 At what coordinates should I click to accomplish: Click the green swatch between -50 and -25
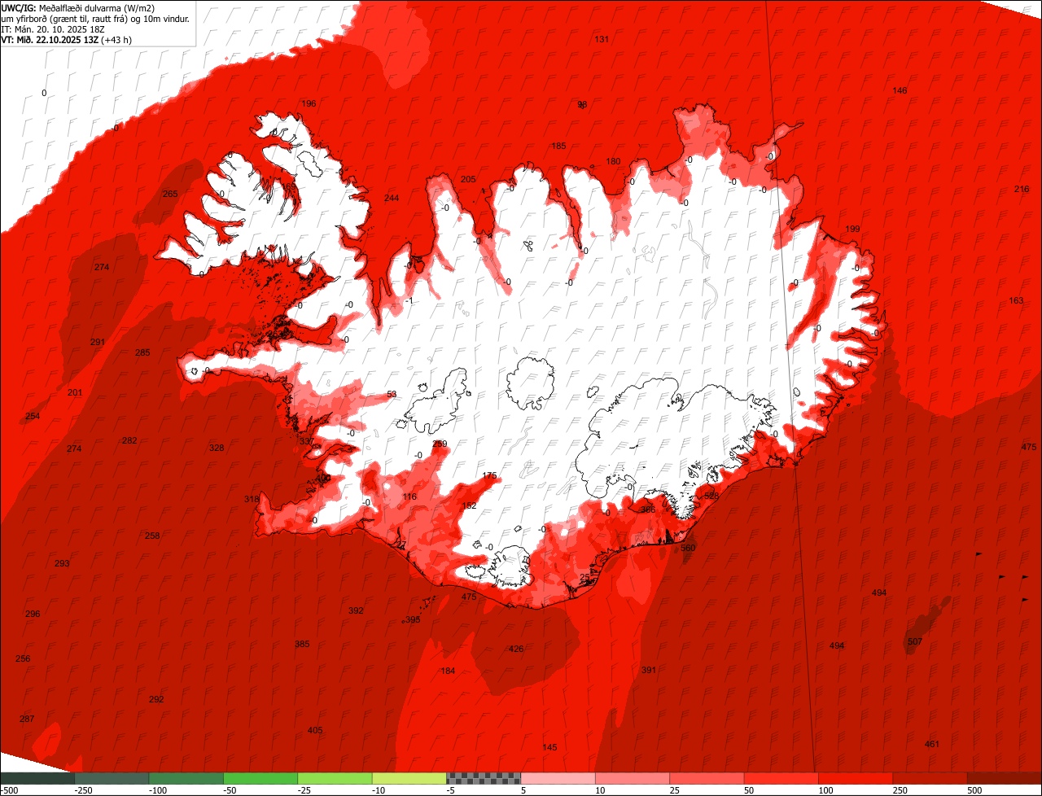(x=260, y=778)
